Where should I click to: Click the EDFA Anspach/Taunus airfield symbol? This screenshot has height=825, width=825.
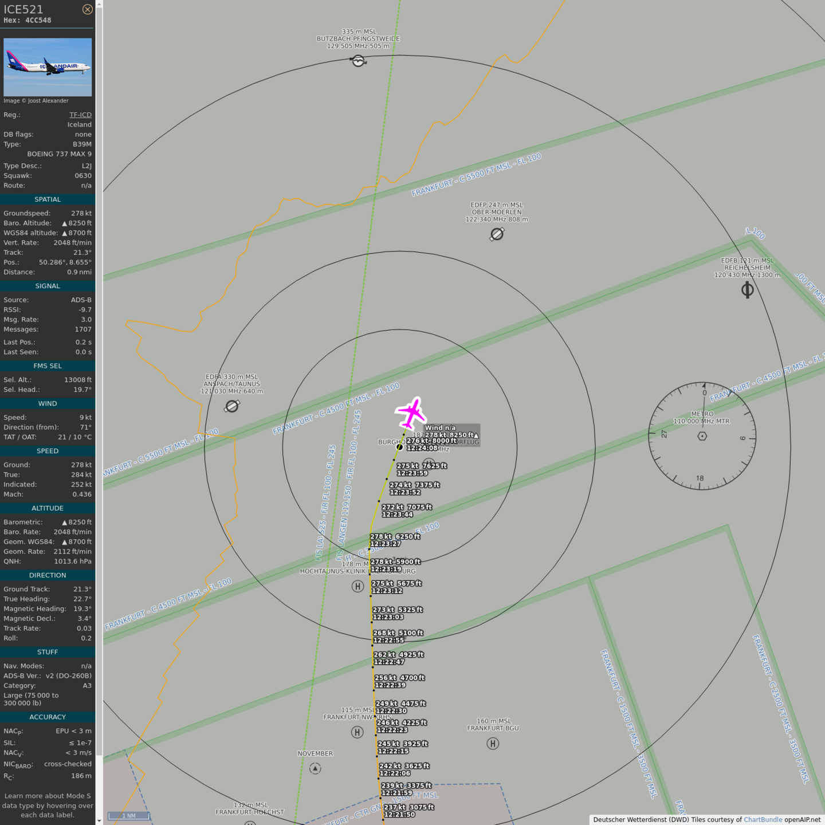pyautogui.click(x=232, y=406)
